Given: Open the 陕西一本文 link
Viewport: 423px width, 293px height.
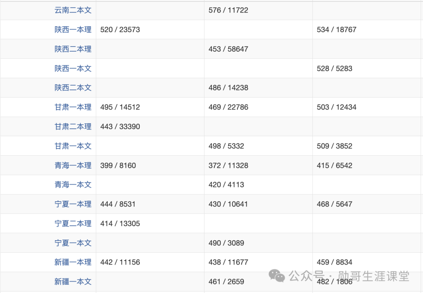Looking at the screenshot, I should tap(73, 68).
